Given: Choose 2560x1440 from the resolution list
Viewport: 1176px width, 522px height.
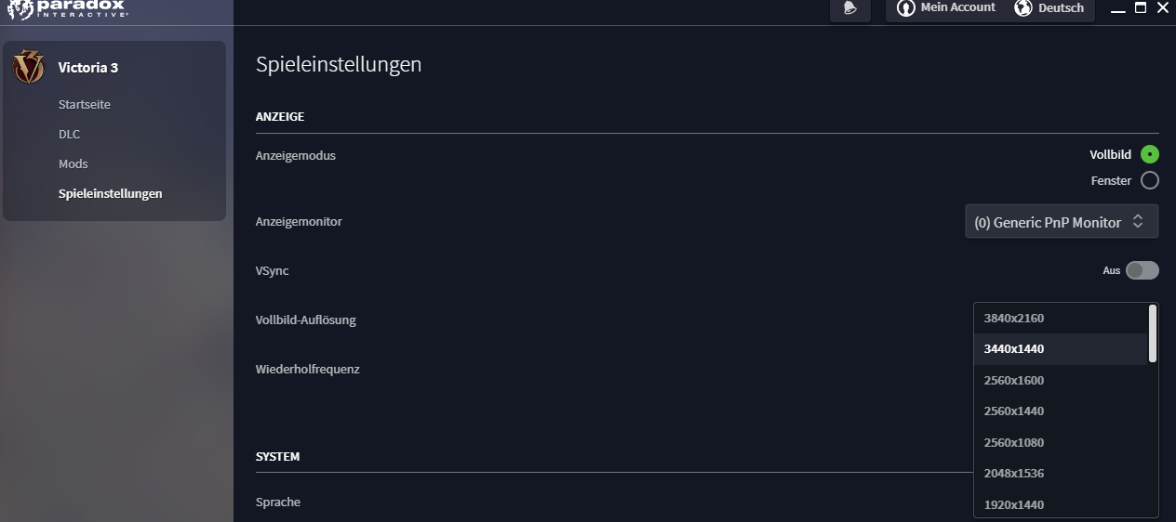Looking at the screenshot, I should [x=1061, y=411].
